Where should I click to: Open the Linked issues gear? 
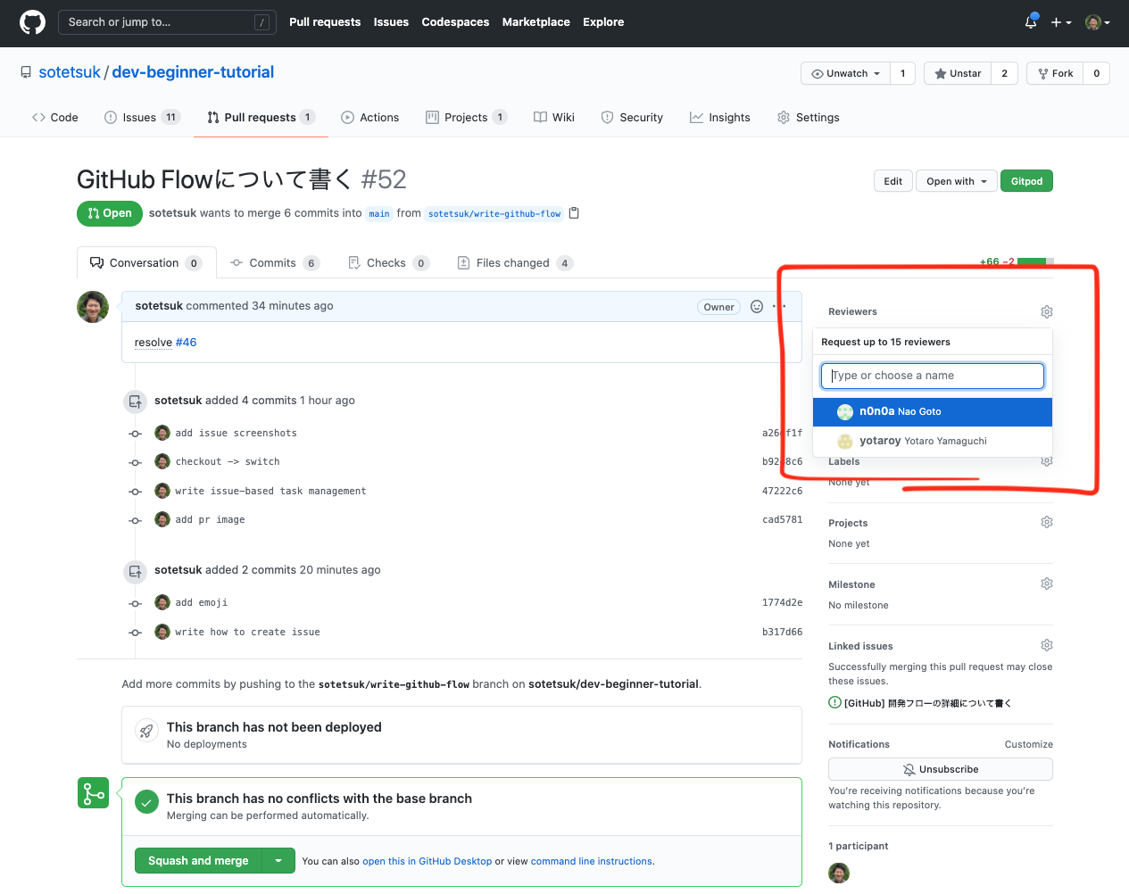coord(1047,645)
